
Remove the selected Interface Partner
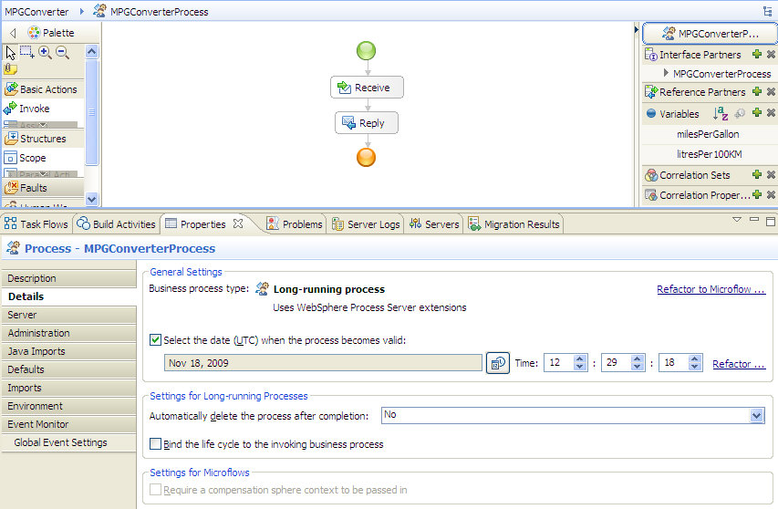[771, 54]
